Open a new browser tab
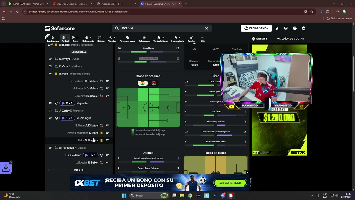355x200 pixels. pos(186,4)
